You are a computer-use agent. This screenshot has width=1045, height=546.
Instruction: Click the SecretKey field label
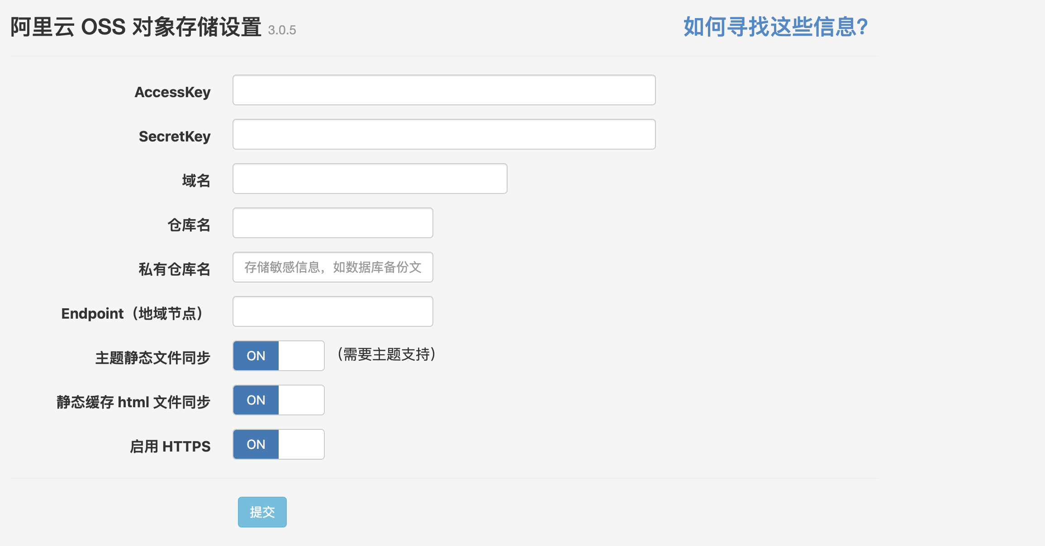tap(174, 136)
